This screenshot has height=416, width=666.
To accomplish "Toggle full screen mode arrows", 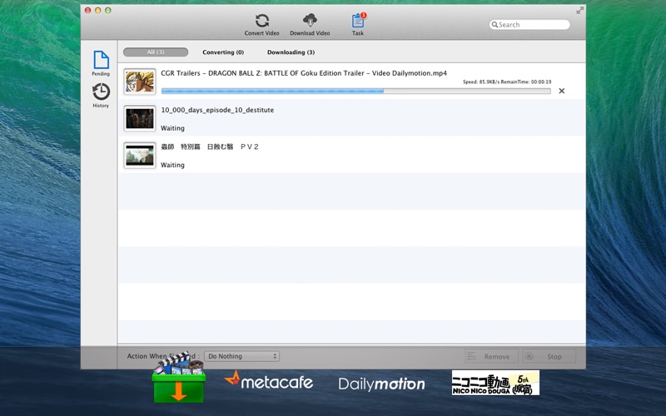I will [x=579, y=11].
